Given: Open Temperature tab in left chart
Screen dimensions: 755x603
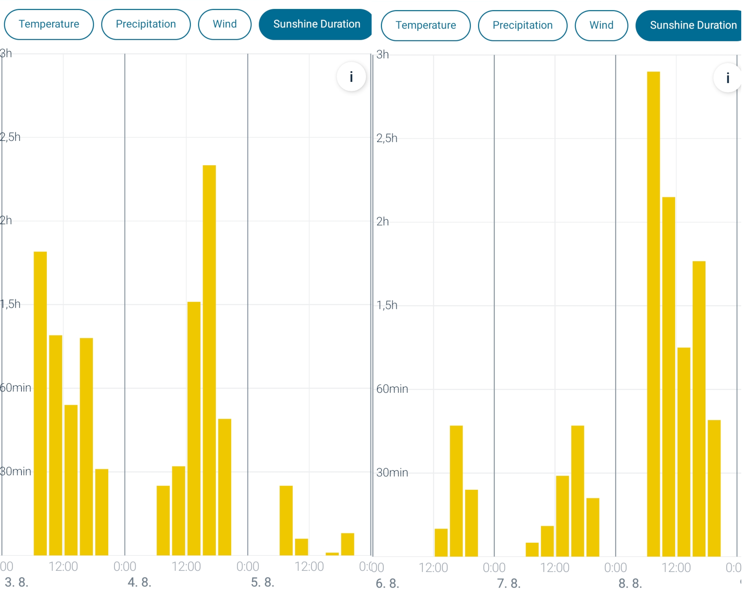Looking at the screenshot, I should pyautogui.click(x=49, y=24).
